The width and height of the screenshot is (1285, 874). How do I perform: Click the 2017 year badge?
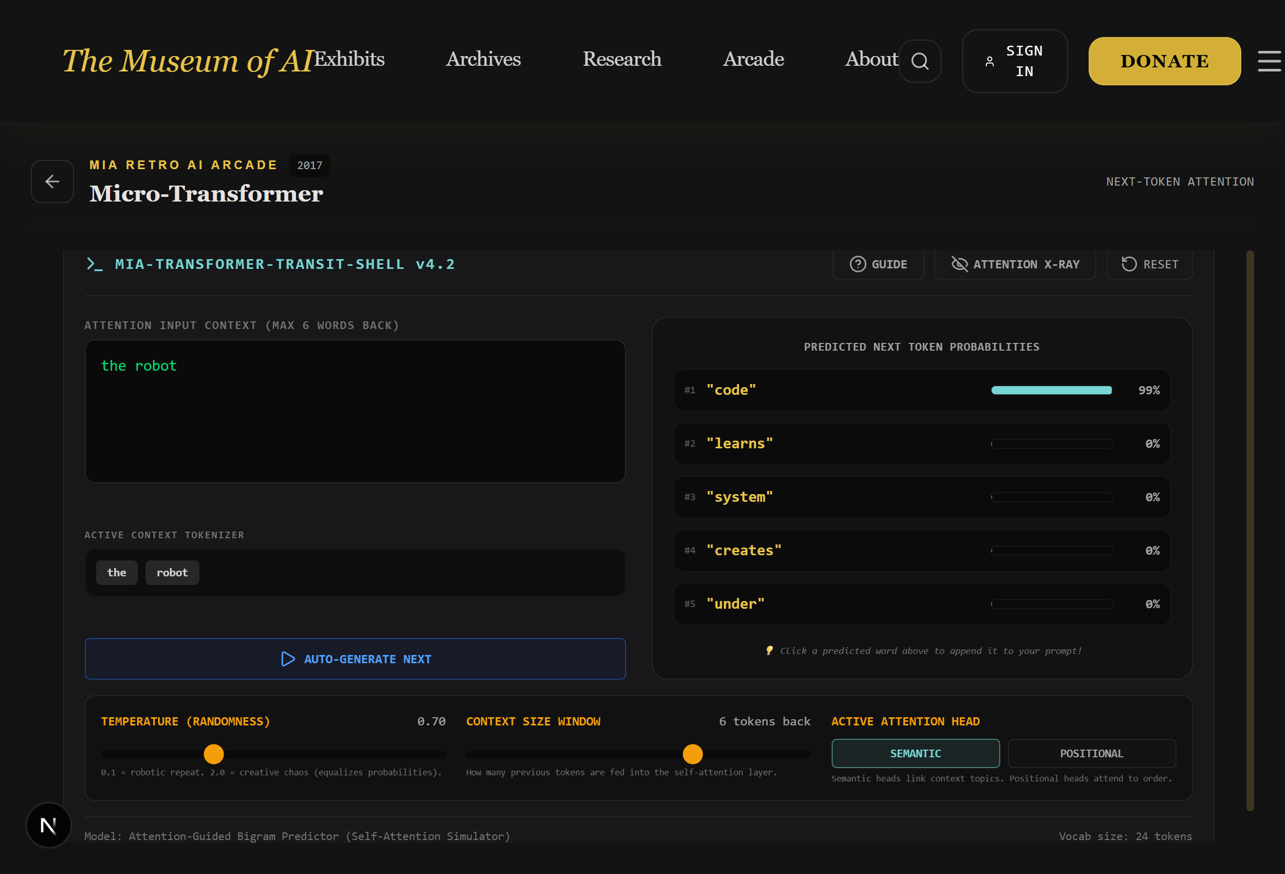309,166
